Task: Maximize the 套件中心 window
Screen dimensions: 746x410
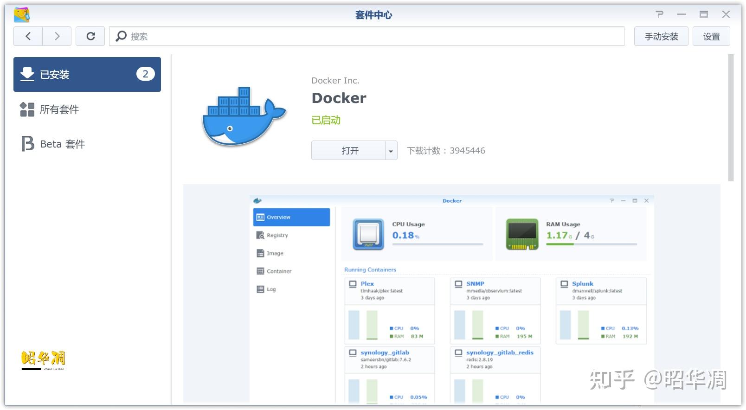Action: pos(704,14)
